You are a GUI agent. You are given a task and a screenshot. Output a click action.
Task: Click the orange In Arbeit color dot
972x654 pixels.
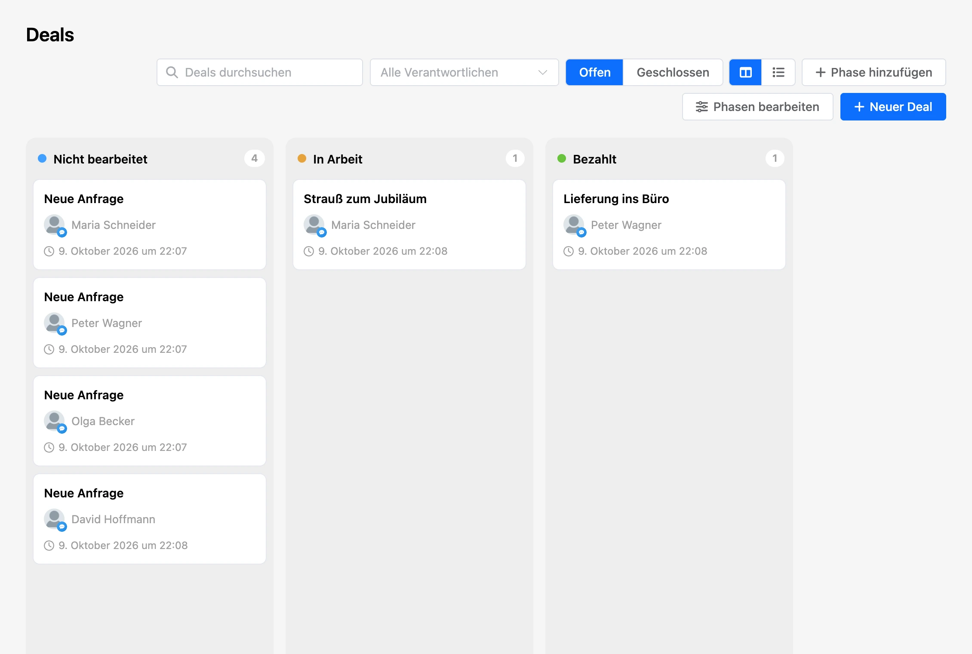[x=302, y=159]
